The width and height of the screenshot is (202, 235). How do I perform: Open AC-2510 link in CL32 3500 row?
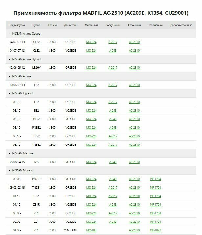click(134, 51)
